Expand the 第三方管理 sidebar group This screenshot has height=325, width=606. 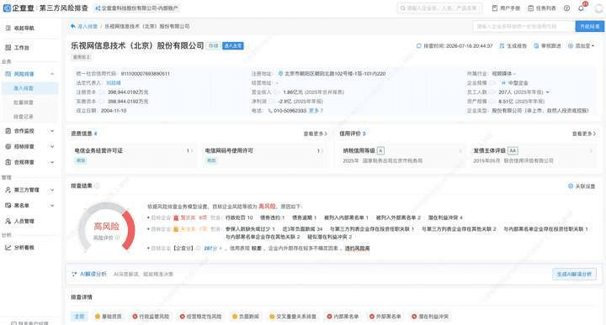click(52, 190)
